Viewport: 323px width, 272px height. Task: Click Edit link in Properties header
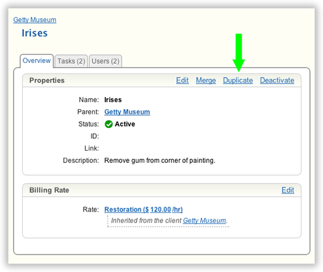click(182, 80)
